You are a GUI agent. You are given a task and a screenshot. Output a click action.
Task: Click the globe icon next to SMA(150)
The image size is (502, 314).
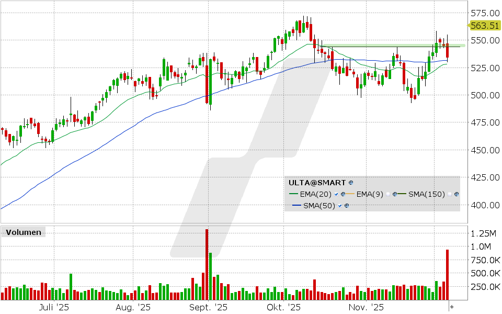[456, 194]
